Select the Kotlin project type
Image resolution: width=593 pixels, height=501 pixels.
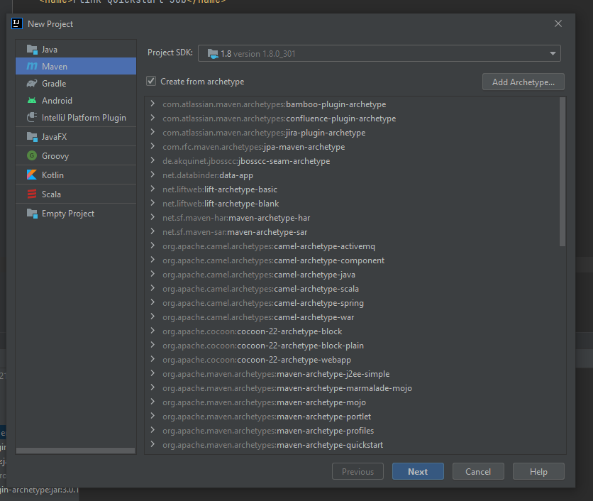(x=76, y=175)
